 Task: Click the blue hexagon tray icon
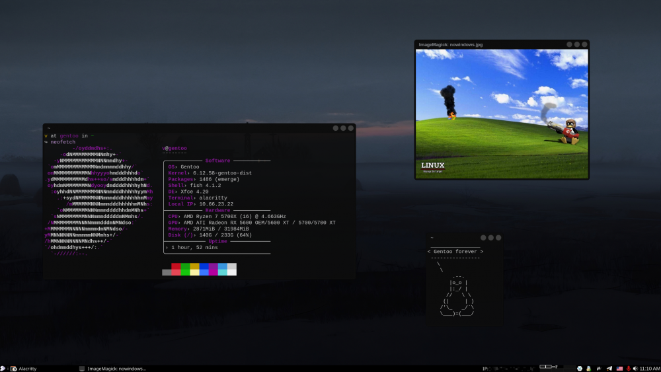(x=579, y=368)
